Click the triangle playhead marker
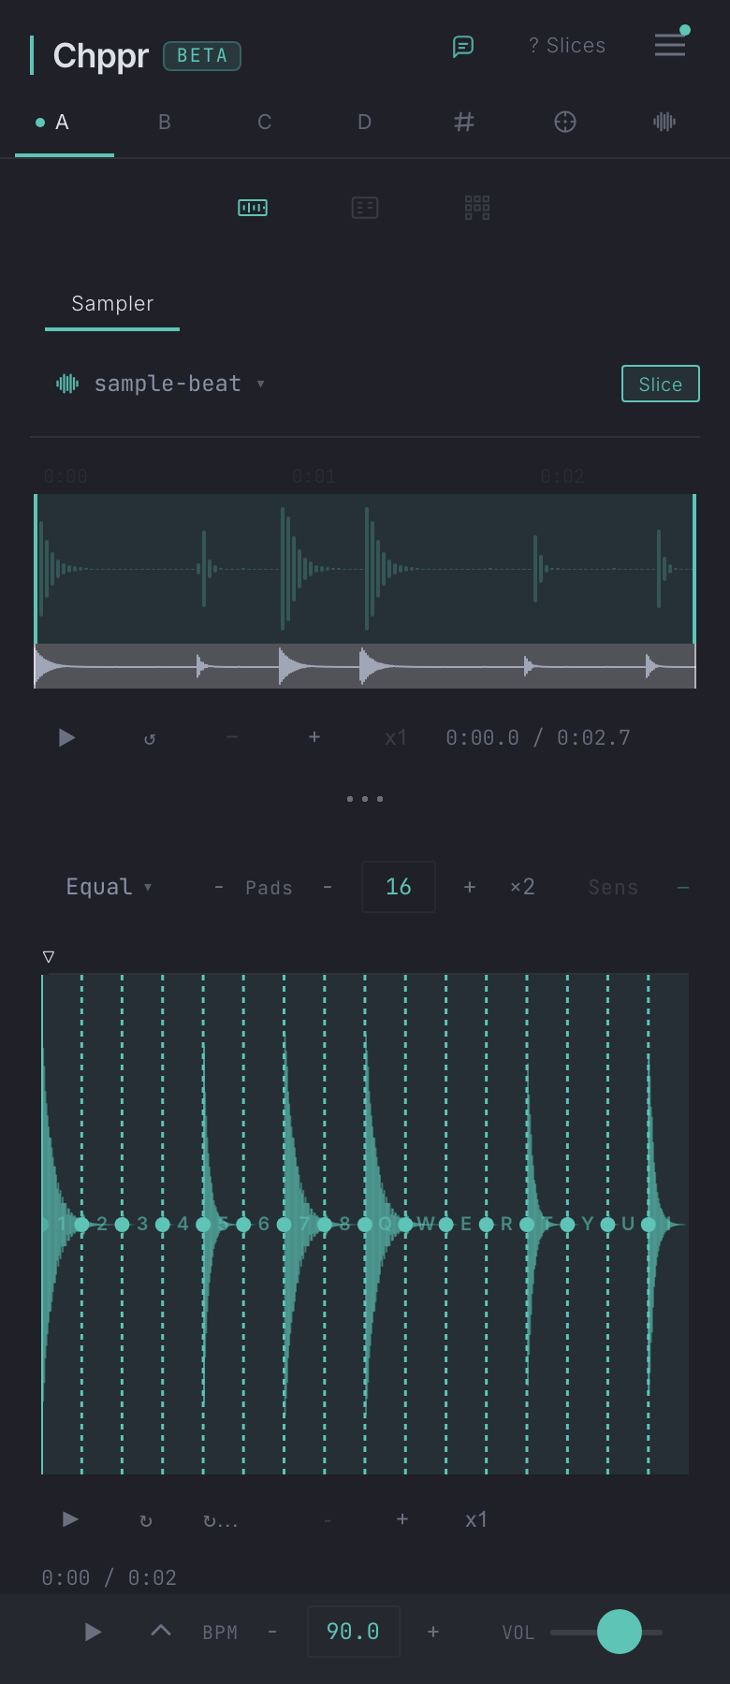Viewport: 730px width, 1684px height. [x=49, y=957]
